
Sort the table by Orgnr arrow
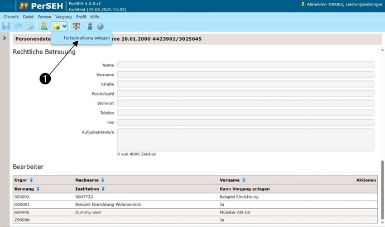(x=31, y=180)
